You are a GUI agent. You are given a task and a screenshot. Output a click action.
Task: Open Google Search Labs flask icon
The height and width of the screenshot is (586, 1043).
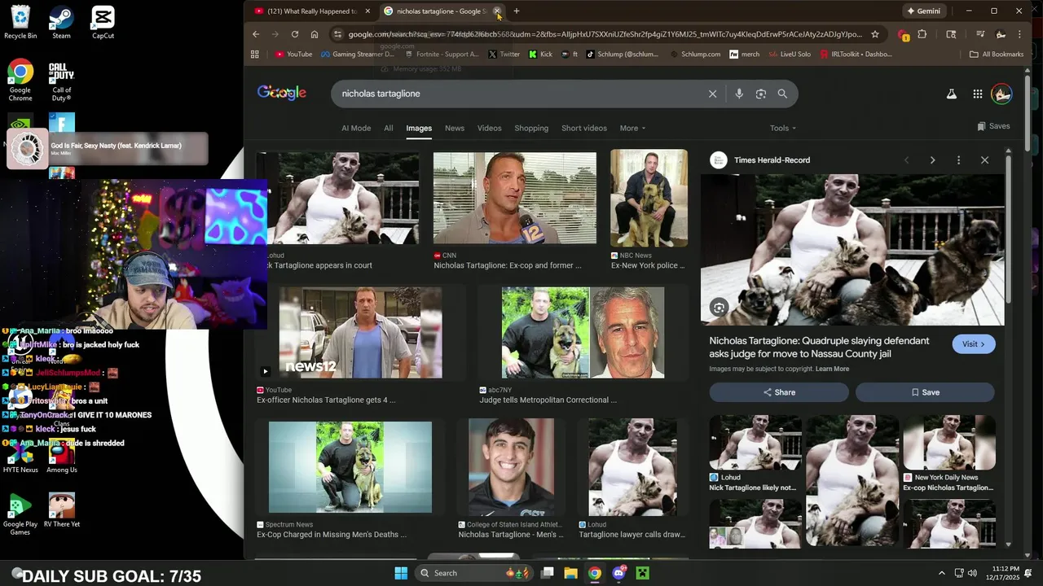click(x=951, y=94)
